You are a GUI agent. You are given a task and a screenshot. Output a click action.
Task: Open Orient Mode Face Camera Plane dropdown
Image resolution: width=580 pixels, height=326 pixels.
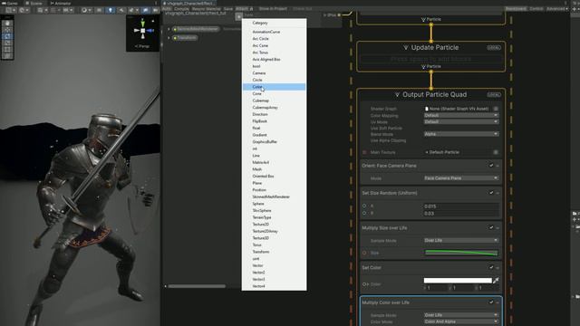click(x=461, y=178)
